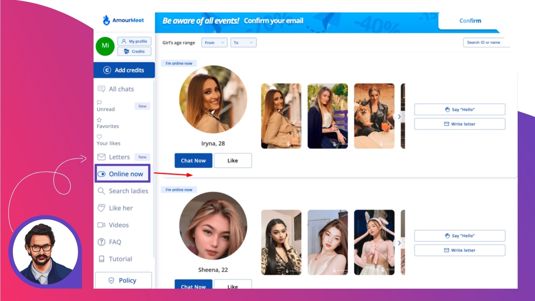Click the All chats bubble icon
The width and height of the screenshot is (535, 301).
[101, 89]
